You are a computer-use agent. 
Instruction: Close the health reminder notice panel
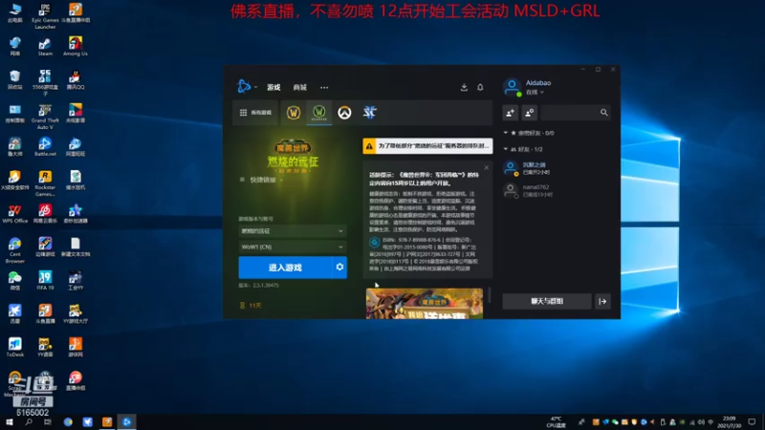pos(487,168)
